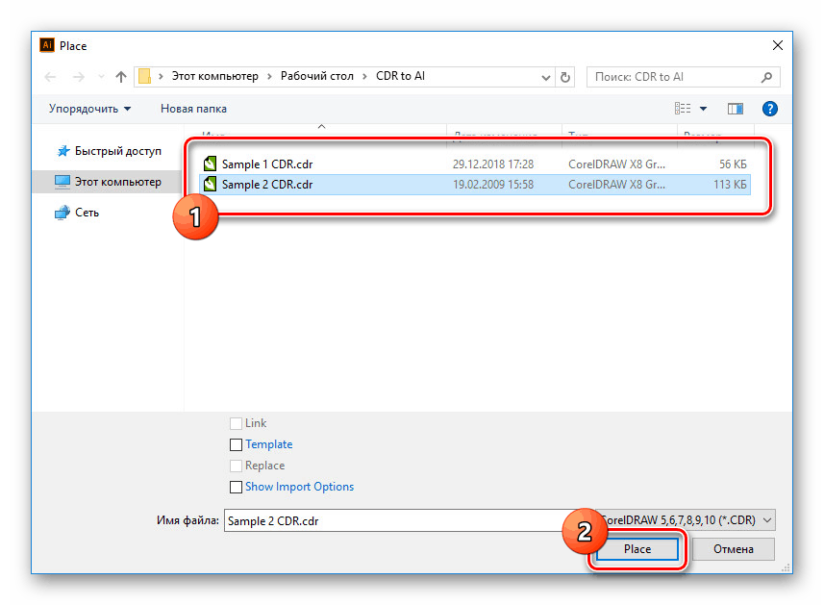Click the Place button

pos(637,549)
